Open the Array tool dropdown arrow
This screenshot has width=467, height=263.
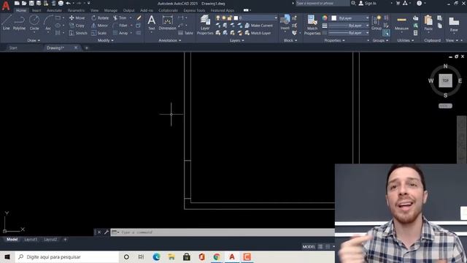point(131,33)
